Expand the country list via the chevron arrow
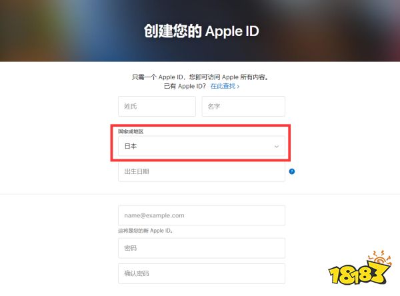This screenshot has height=296, width=400. 277,147
